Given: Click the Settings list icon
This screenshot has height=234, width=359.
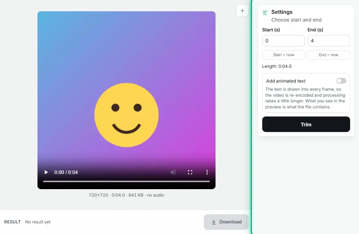Looking at the screenshot, I should tap(265, 13).
